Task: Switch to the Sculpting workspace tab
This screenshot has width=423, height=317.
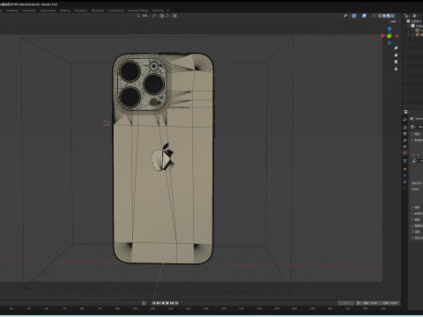Action: [x=12, y=11]
